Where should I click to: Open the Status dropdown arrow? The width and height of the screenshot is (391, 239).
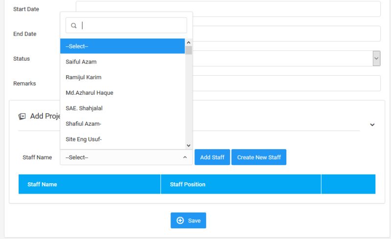[x=376, y=58]
